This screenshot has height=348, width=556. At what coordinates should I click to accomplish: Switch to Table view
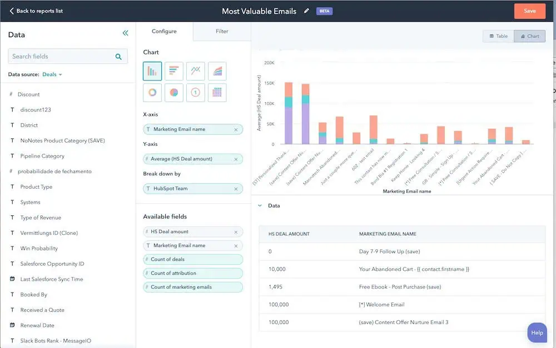[498, 36]
